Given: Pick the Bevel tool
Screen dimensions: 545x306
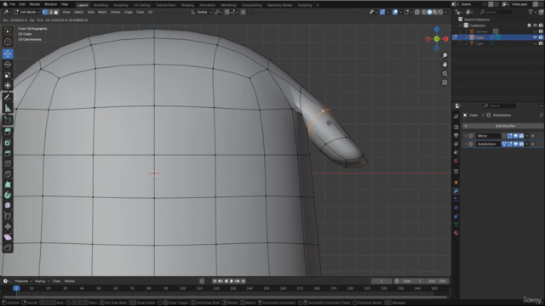Looking at the screenshot, I should (x=8, y=153).
